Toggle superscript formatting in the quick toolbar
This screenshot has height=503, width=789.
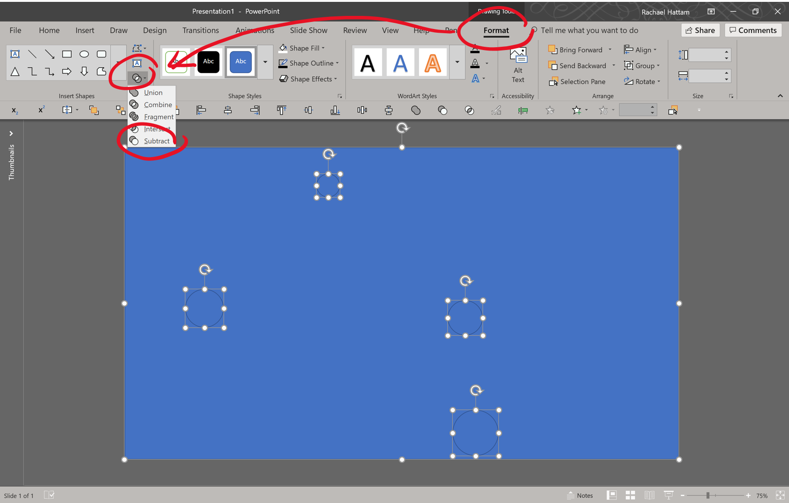(41, 110)
